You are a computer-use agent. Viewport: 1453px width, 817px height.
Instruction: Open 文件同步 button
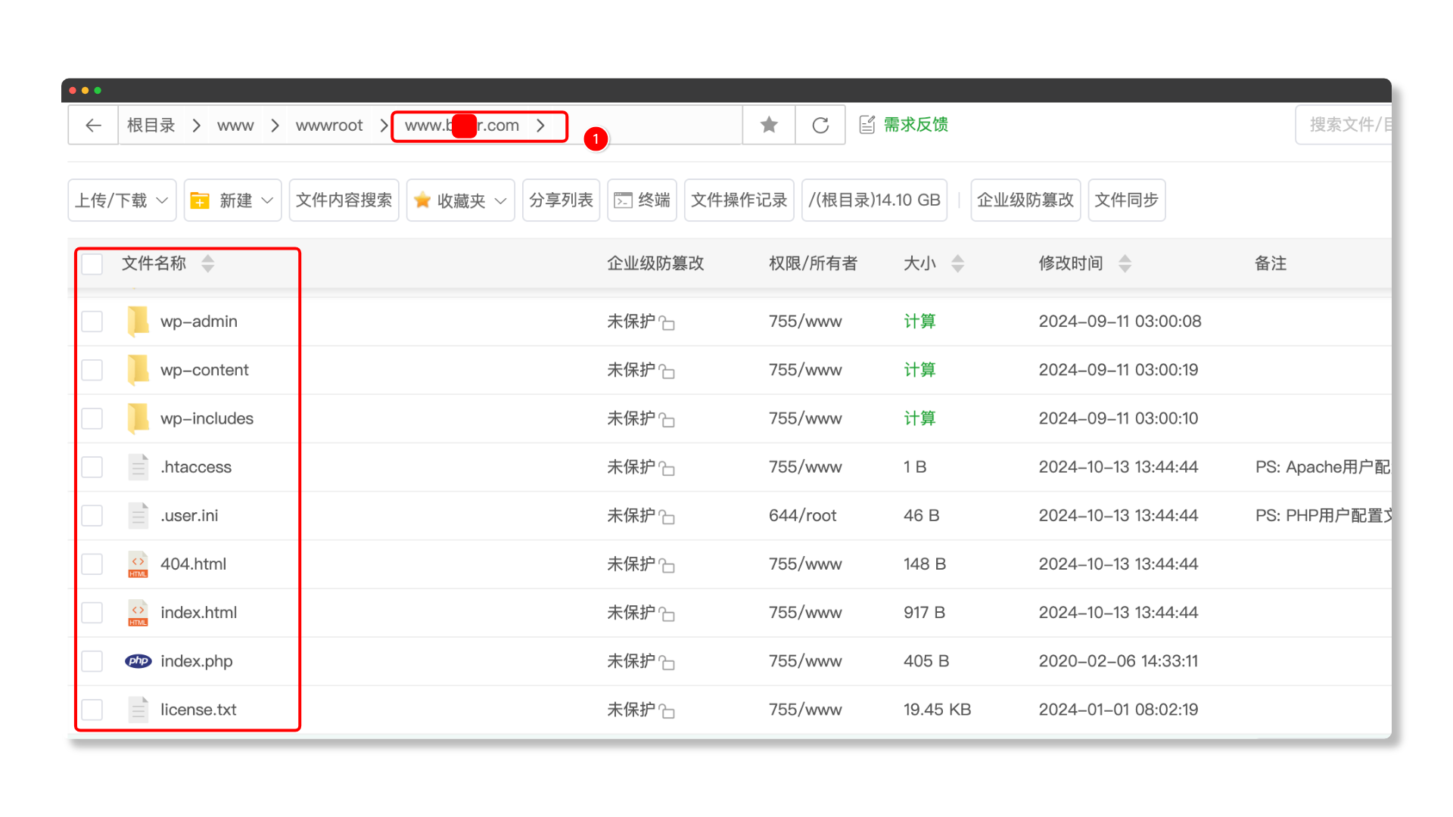coord(1126,200)
